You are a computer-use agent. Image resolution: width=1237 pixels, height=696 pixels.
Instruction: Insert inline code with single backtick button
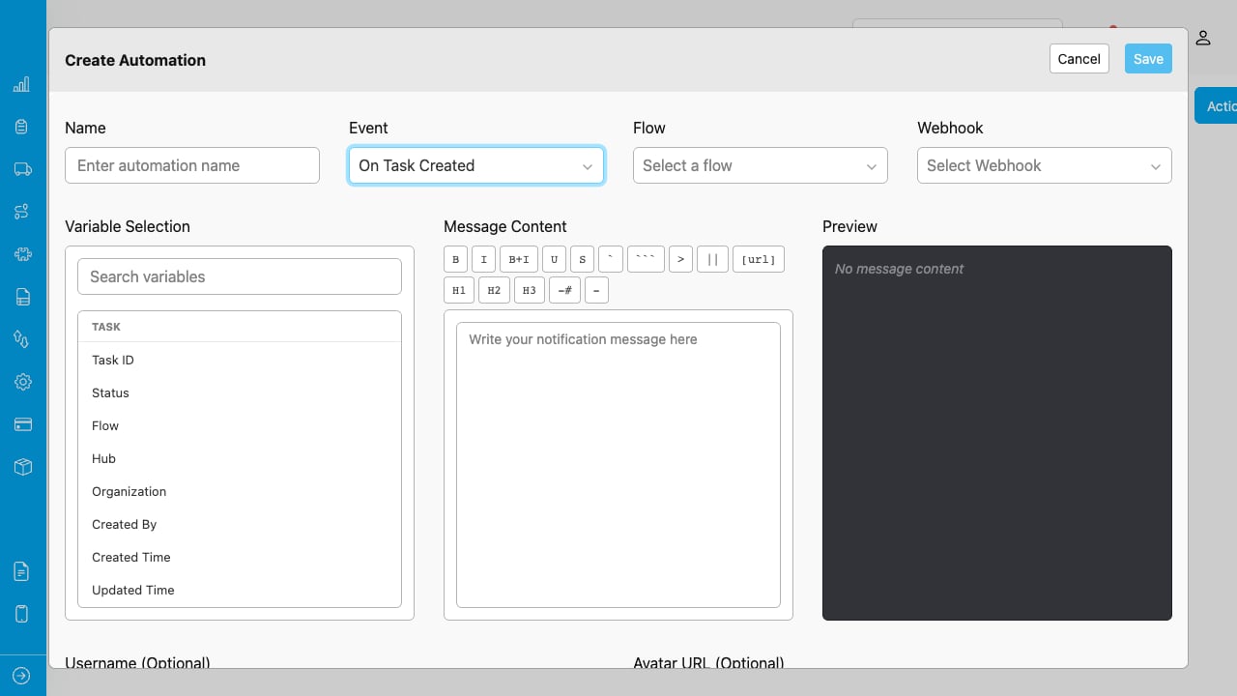611,259
